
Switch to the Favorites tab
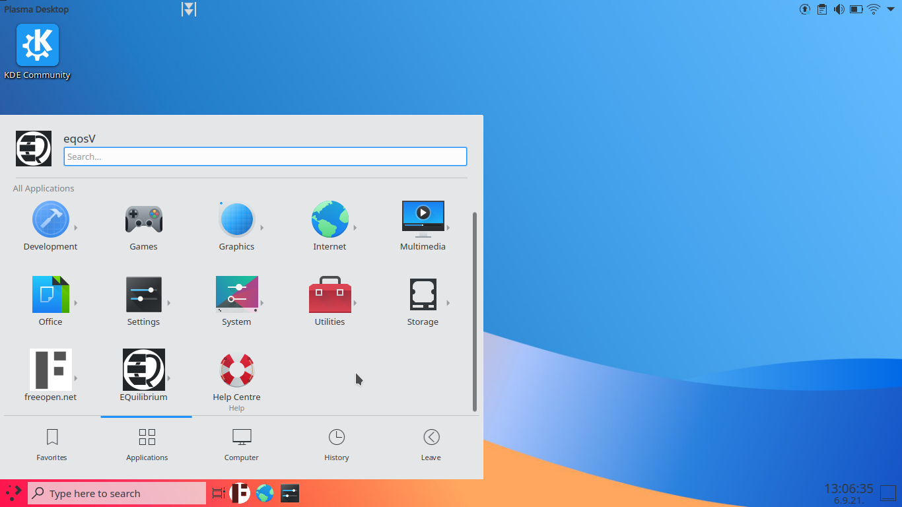(x=52, y=445)
